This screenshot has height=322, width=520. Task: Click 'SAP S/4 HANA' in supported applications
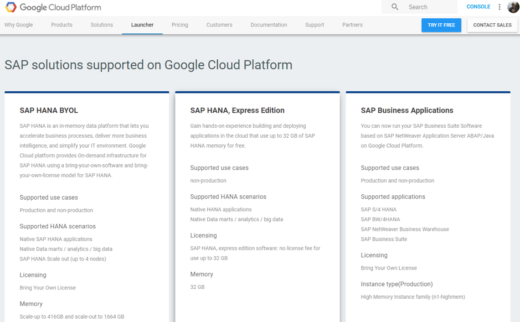point(378,209)
